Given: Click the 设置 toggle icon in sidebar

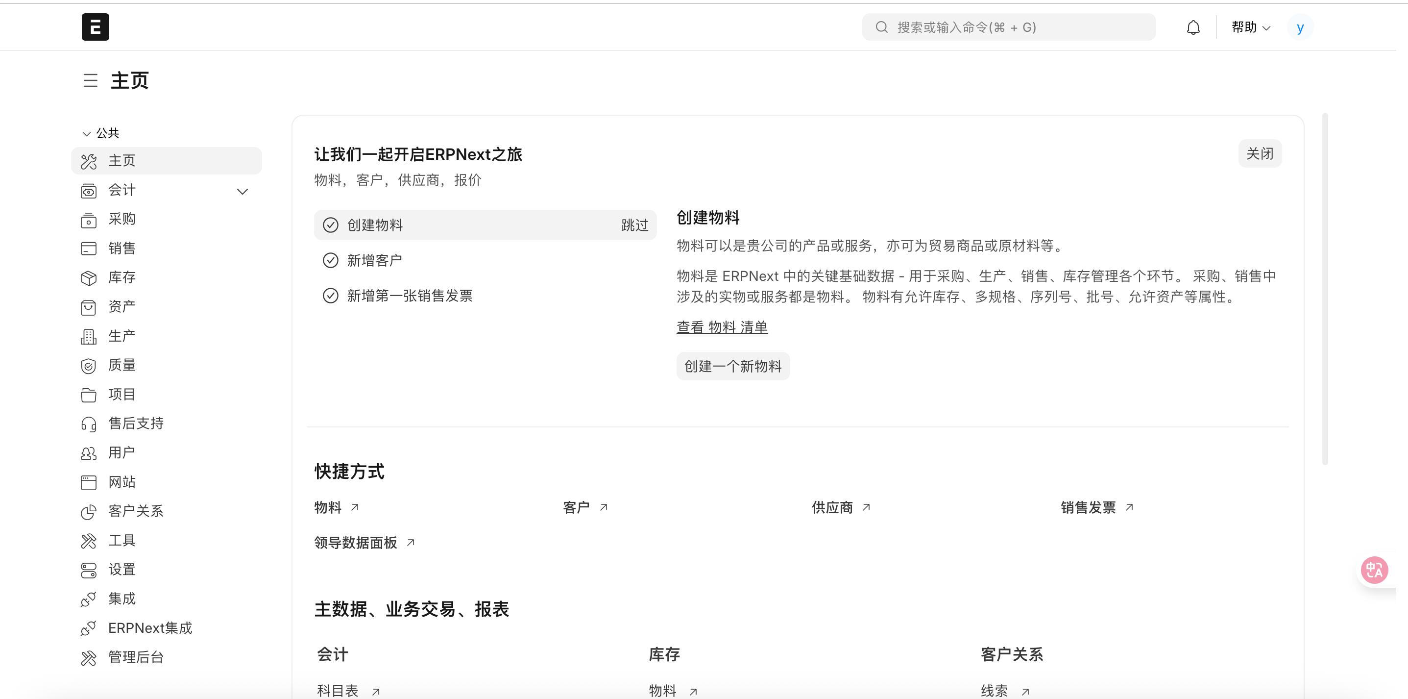Looking at the screenshot, I should tap(89, 570).
